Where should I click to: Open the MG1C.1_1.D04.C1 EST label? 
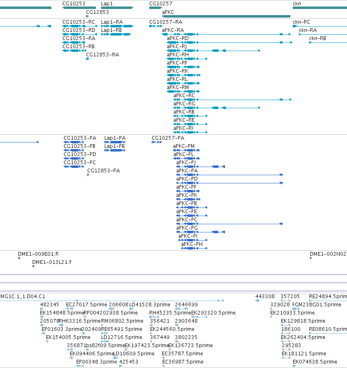[x=23, y=297]
